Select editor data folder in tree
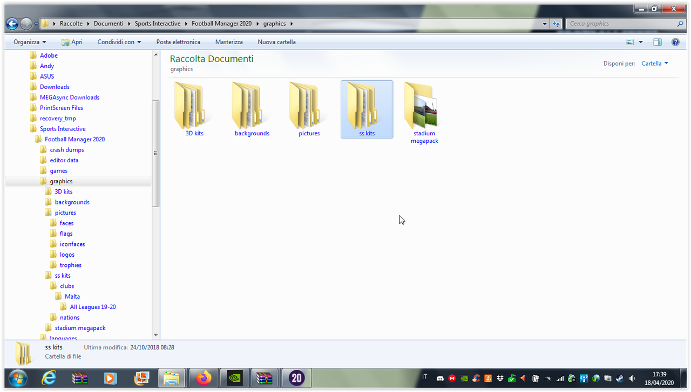 (x=64, y=160)
